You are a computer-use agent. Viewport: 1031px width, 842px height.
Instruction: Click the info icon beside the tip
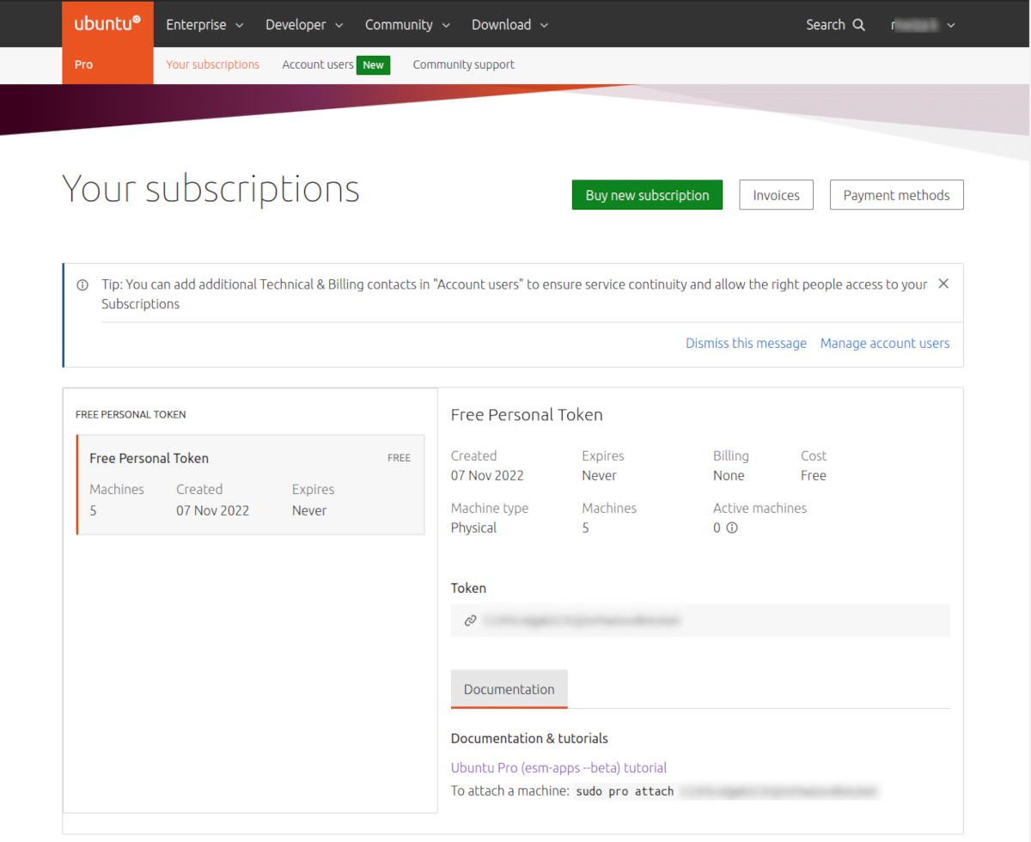pyautogui.click(x=82, y=284)
